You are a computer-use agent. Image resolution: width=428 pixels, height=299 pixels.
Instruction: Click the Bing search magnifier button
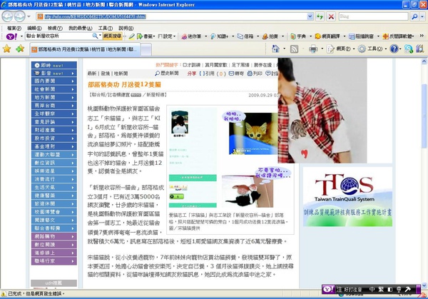414,16
